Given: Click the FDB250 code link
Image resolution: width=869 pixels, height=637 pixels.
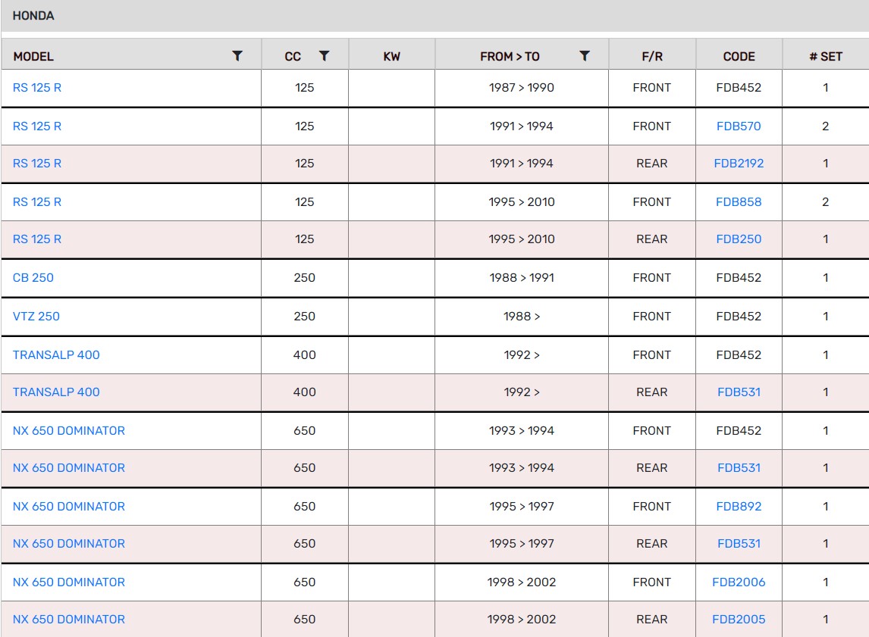Looking at the screenshot, I should point(739,239).
